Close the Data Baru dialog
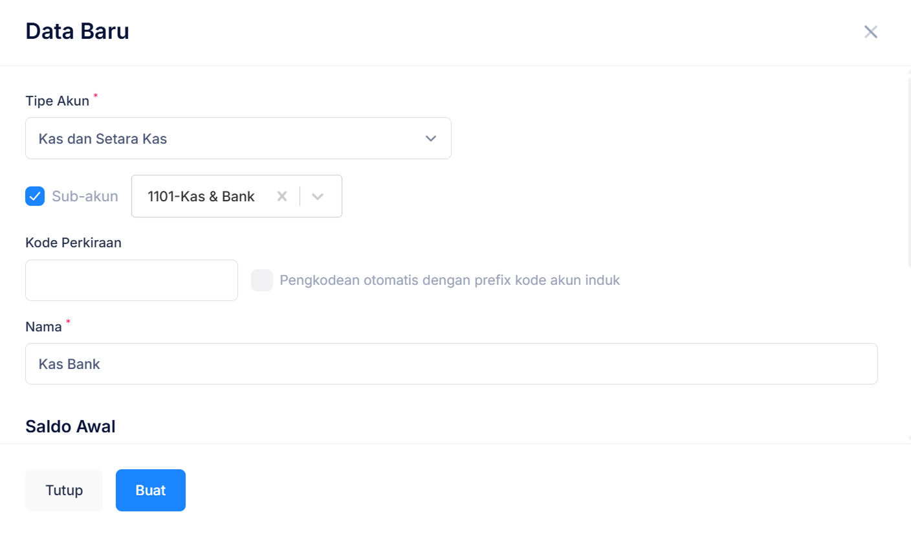This screenshot has height=534, width=911. coord(870,31)
